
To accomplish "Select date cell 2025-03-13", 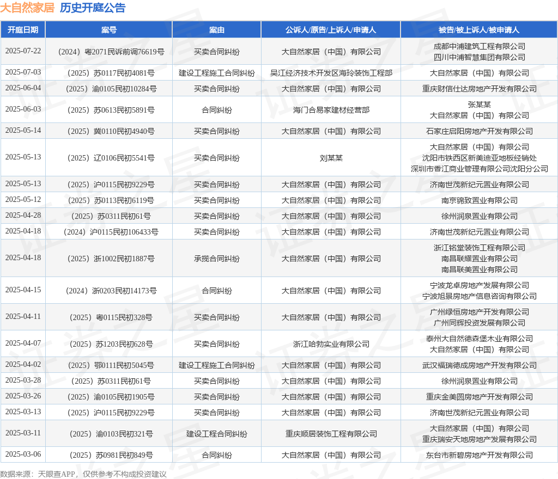I will tap(23, 412).
